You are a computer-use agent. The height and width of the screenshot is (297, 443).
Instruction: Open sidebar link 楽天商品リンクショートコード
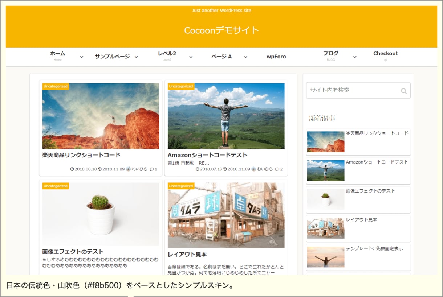pyautogui.click(x=377, y=133)
